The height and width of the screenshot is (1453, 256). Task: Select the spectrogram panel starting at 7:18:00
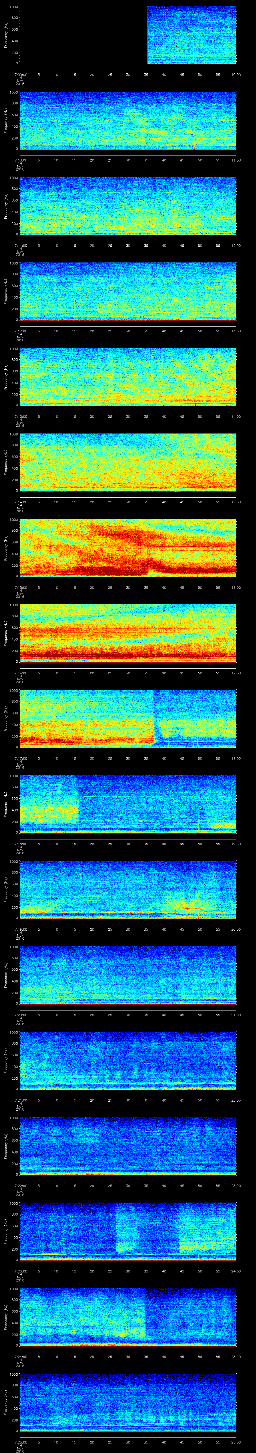[128, 804]
